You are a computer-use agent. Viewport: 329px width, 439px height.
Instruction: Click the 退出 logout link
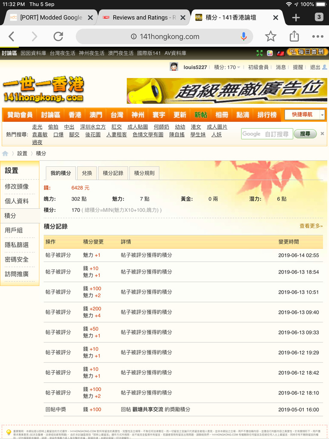tap(315, 67)
